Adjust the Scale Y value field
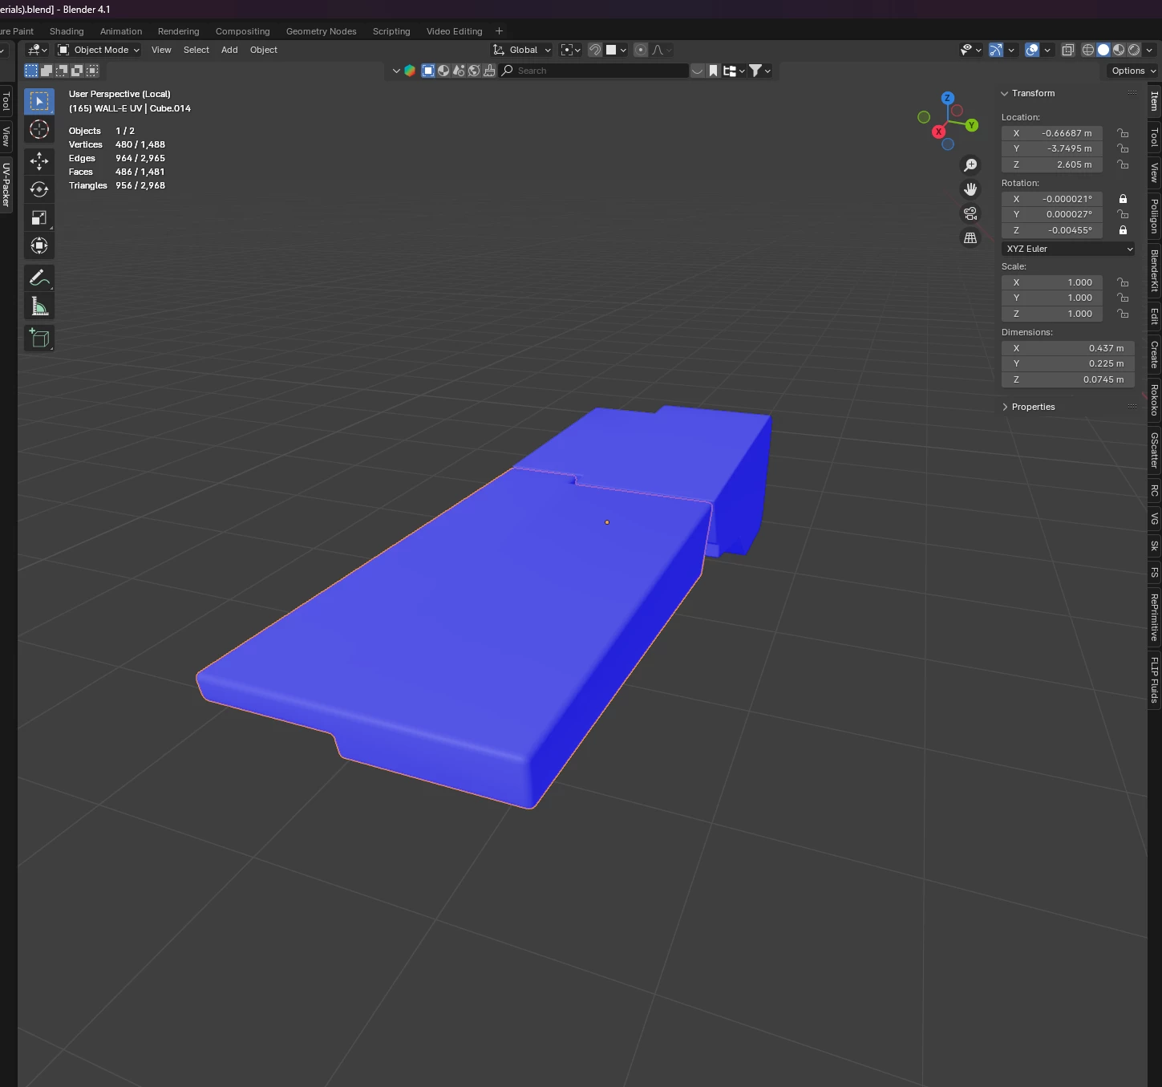Viewport: 1162px width, 1087px height. (x=1052, y=298)
